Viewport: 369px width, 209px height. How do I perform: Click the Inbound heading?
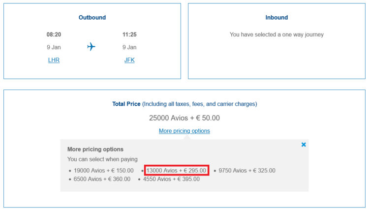pyautogui.click(x=277, y=18)
